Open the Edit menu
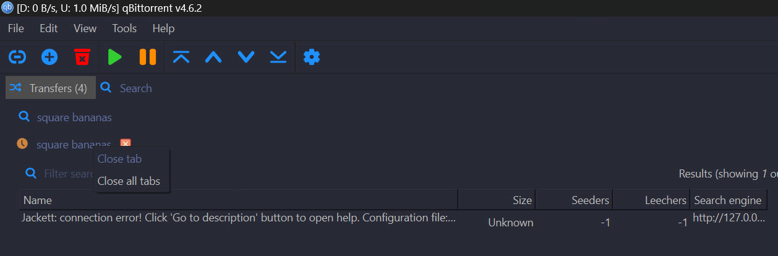The image size is (778, 256). click(48, 28)
